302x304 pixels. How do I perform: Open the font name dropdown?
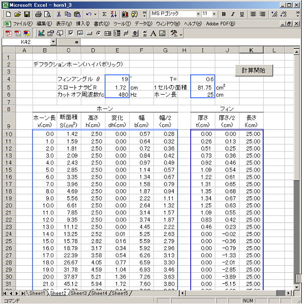coord(198,14)
